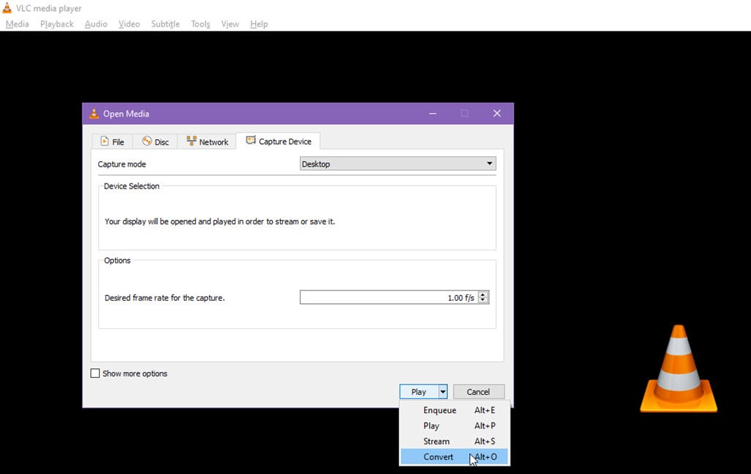Open the Help menu
751x474 pixels.
tap(259, 24)
